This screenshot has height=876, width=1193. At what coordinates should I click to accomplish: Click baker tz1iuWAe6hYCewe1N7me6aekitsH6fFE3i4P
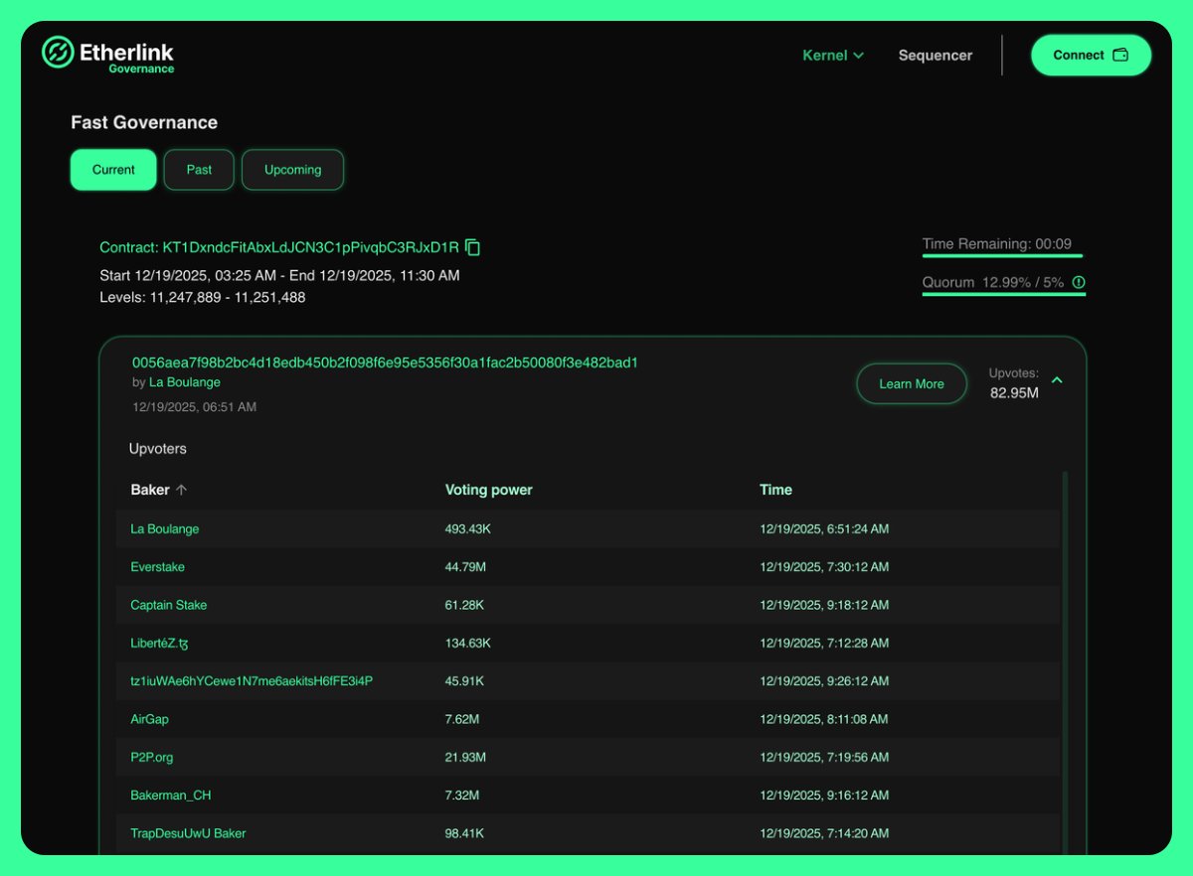[x=252, y=681]
